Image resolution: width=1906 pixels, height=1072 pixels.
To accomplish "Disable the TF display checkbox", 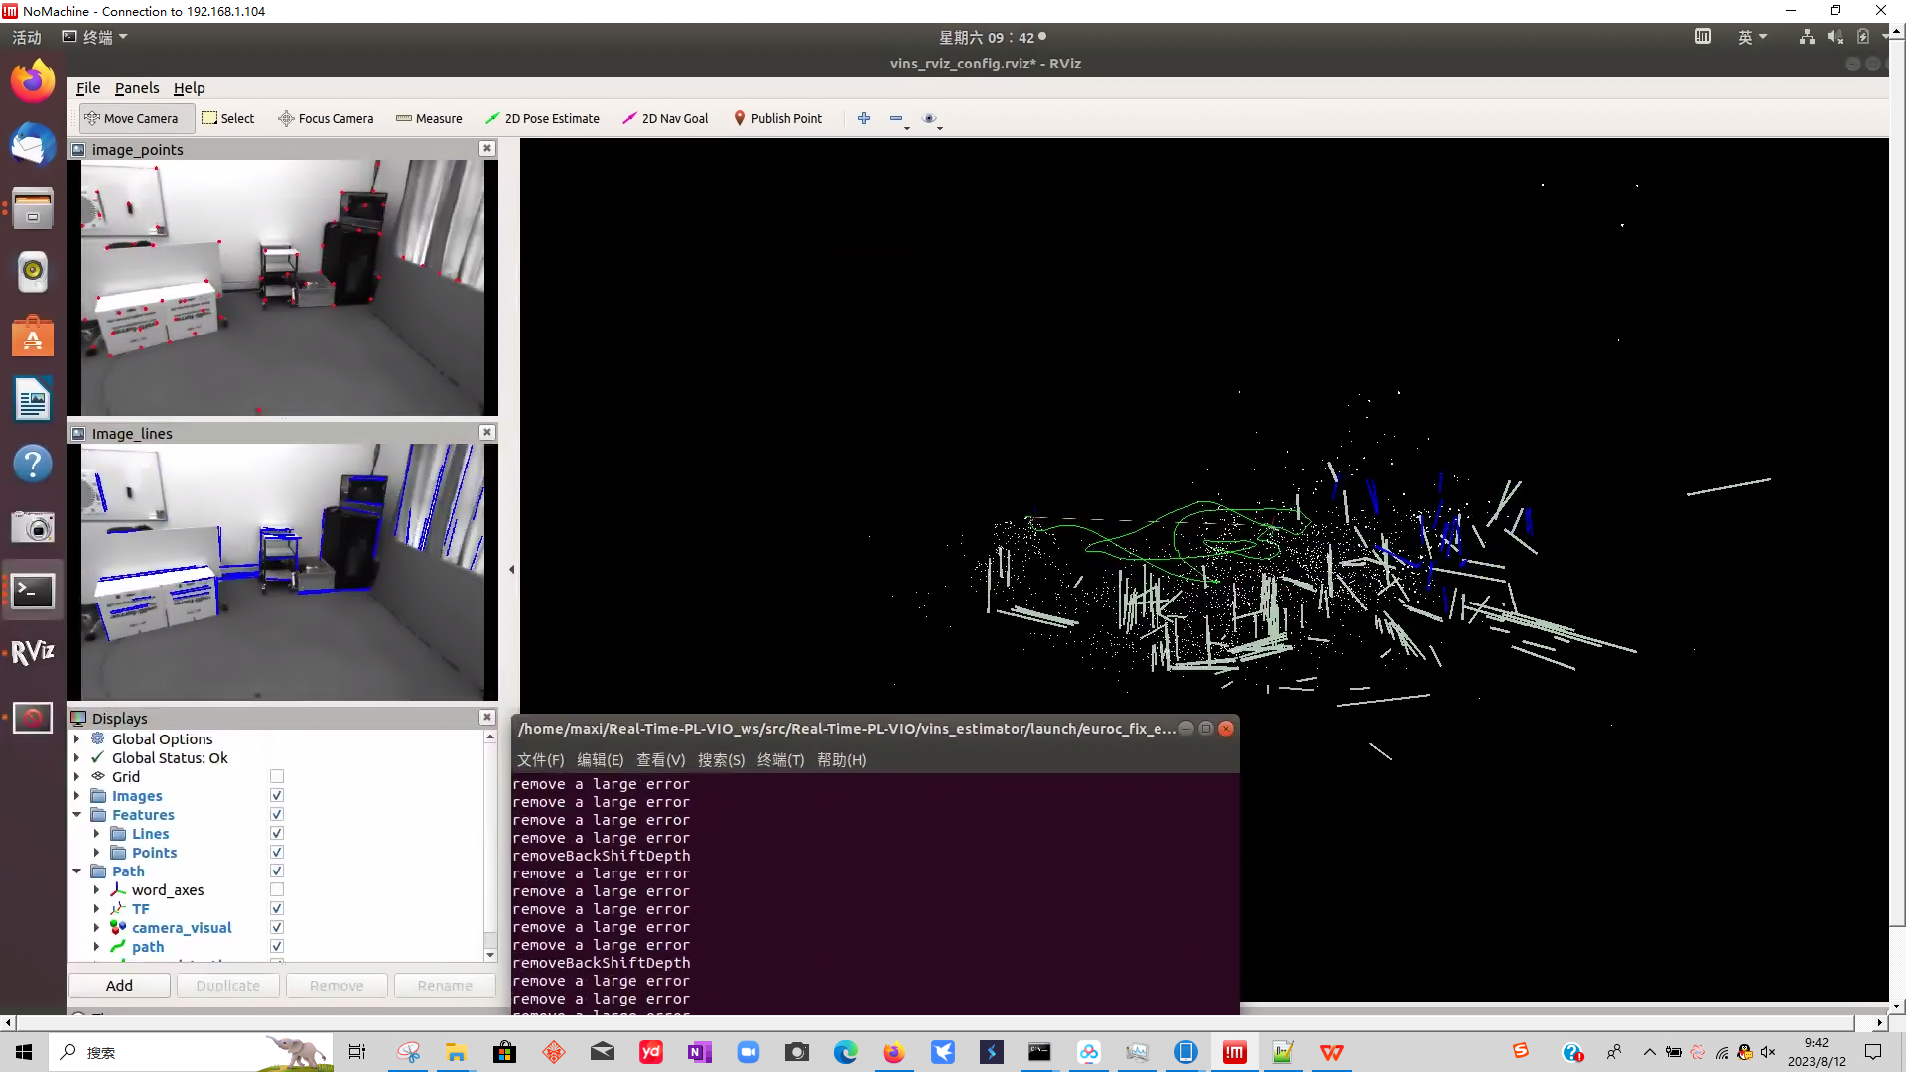I will pos(277,907).
